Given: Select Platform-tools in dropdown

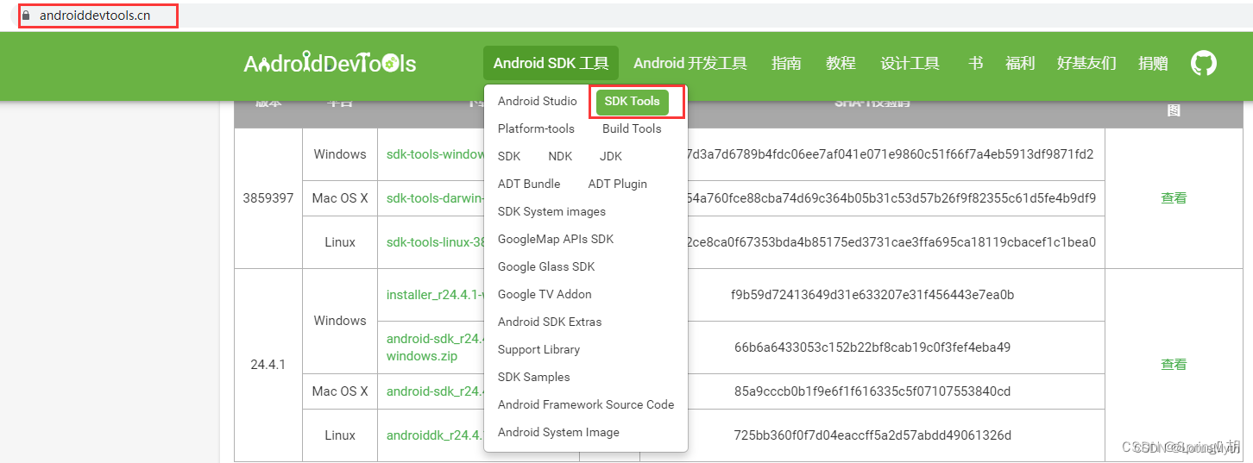Looking at the screenshot, I should click(536, 128).
